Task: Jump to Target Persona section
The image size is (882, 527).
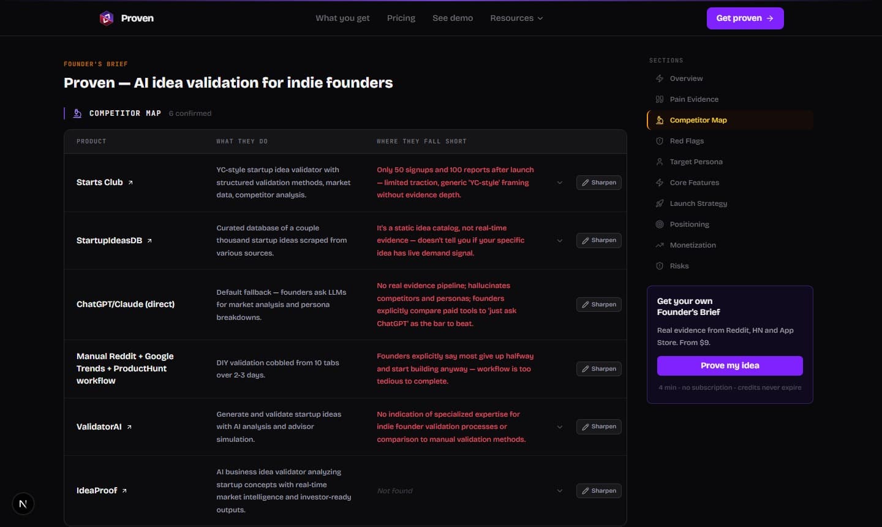Action: [x=730, y=162]
